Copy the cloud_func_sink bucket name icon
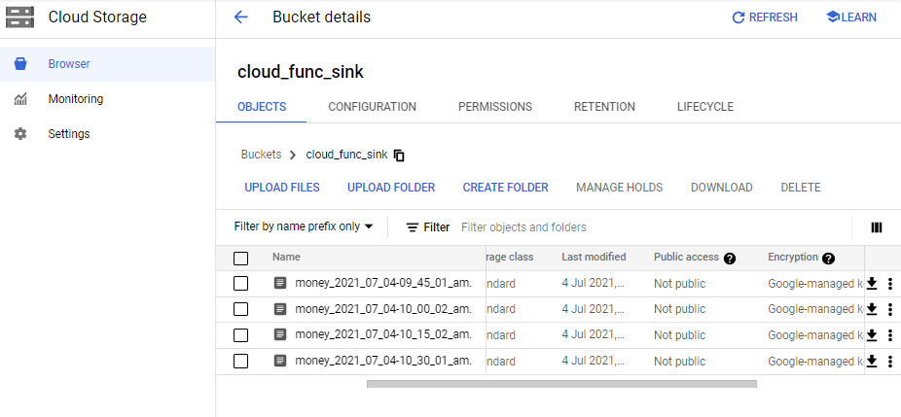Viewport: 901px width, 417px height. 399,155
